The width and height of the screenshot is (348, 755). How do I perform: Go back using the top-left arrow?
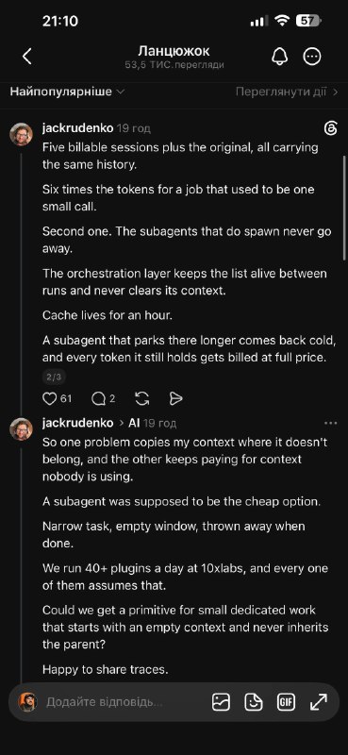point(27,57)
